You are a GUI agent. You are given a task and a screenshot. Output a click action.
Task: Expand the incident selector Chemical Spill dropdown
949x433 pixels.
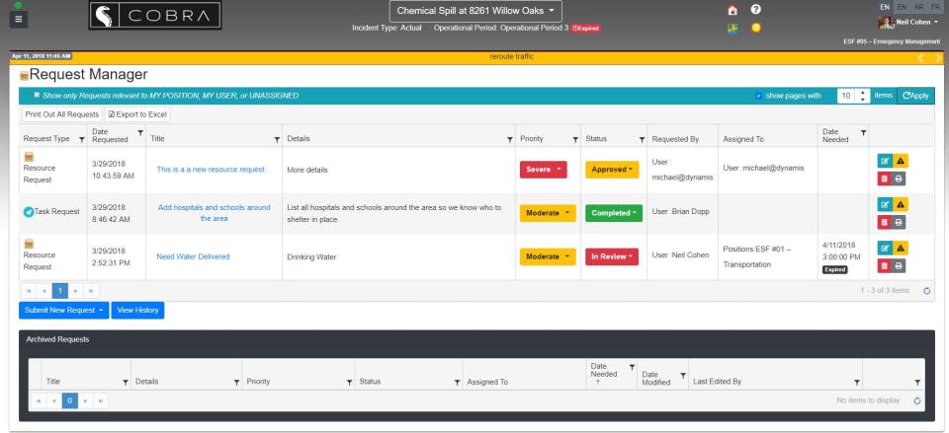(475, 11)
